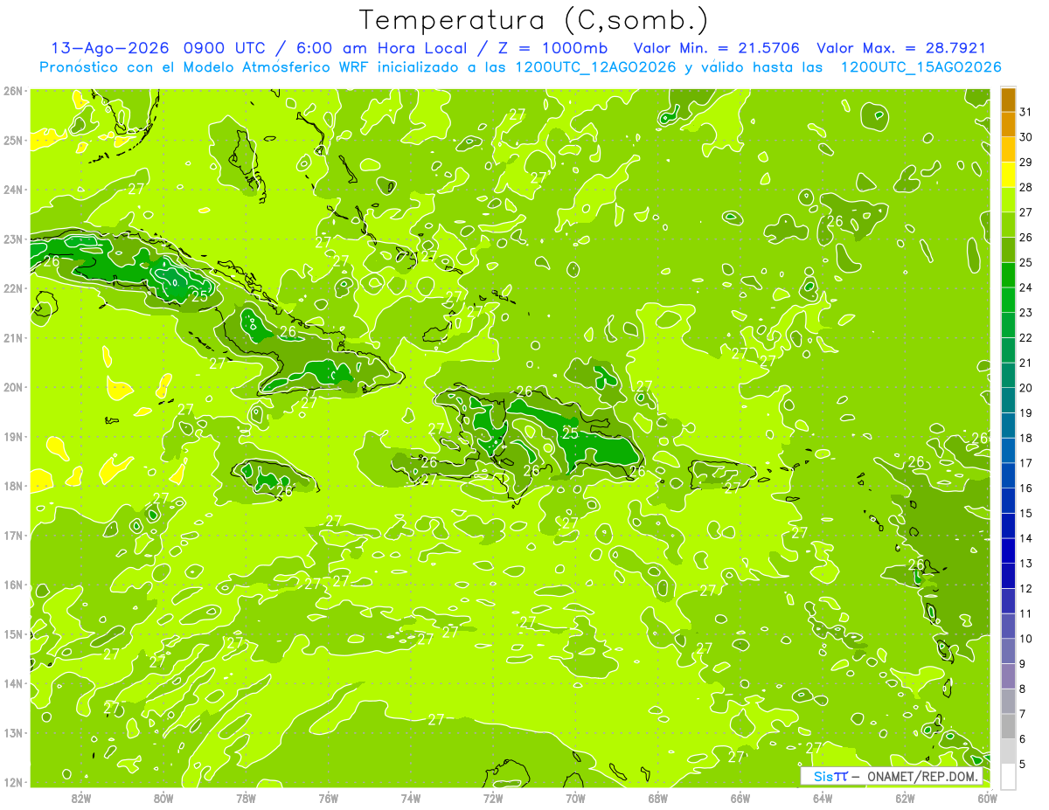Click the "15" color bar label
The image size is (1049, 810).
1025,513
